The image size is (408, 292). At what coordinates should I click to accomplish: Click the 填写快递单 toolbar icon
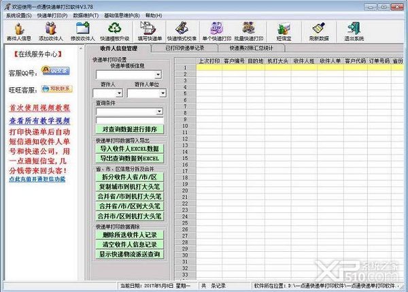(x=150, y=31)
